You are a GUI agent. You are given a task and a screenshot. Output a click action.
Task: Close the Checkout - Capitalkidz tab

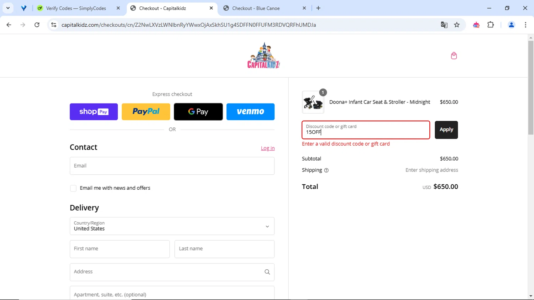(x=211, y=8)
